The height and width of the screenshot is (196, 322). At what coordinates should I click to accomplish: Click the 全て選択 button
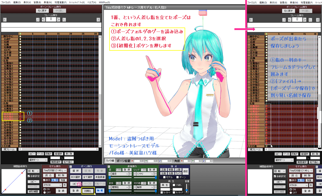click(88, 177)
